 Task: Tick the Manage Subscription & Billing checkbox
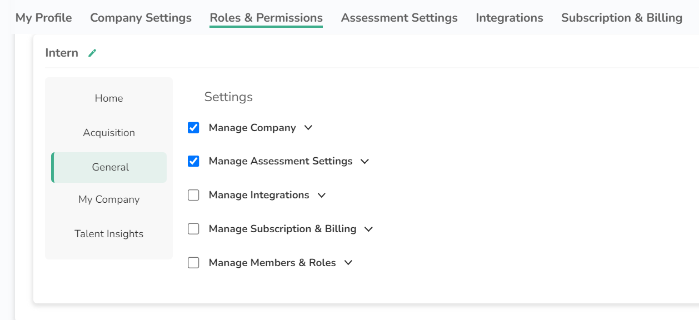pos(193,229)
